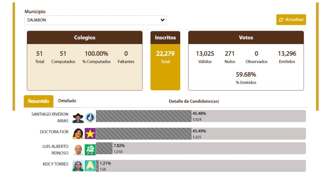Image resolution: width=331 pixels, height=181 pixels.
Task: Click the Municipio dropdown chevron arrow
Action: 162,20
